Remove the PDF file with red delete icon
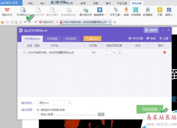The width and height of the screenshot is (177, 128). pos(165,52)
